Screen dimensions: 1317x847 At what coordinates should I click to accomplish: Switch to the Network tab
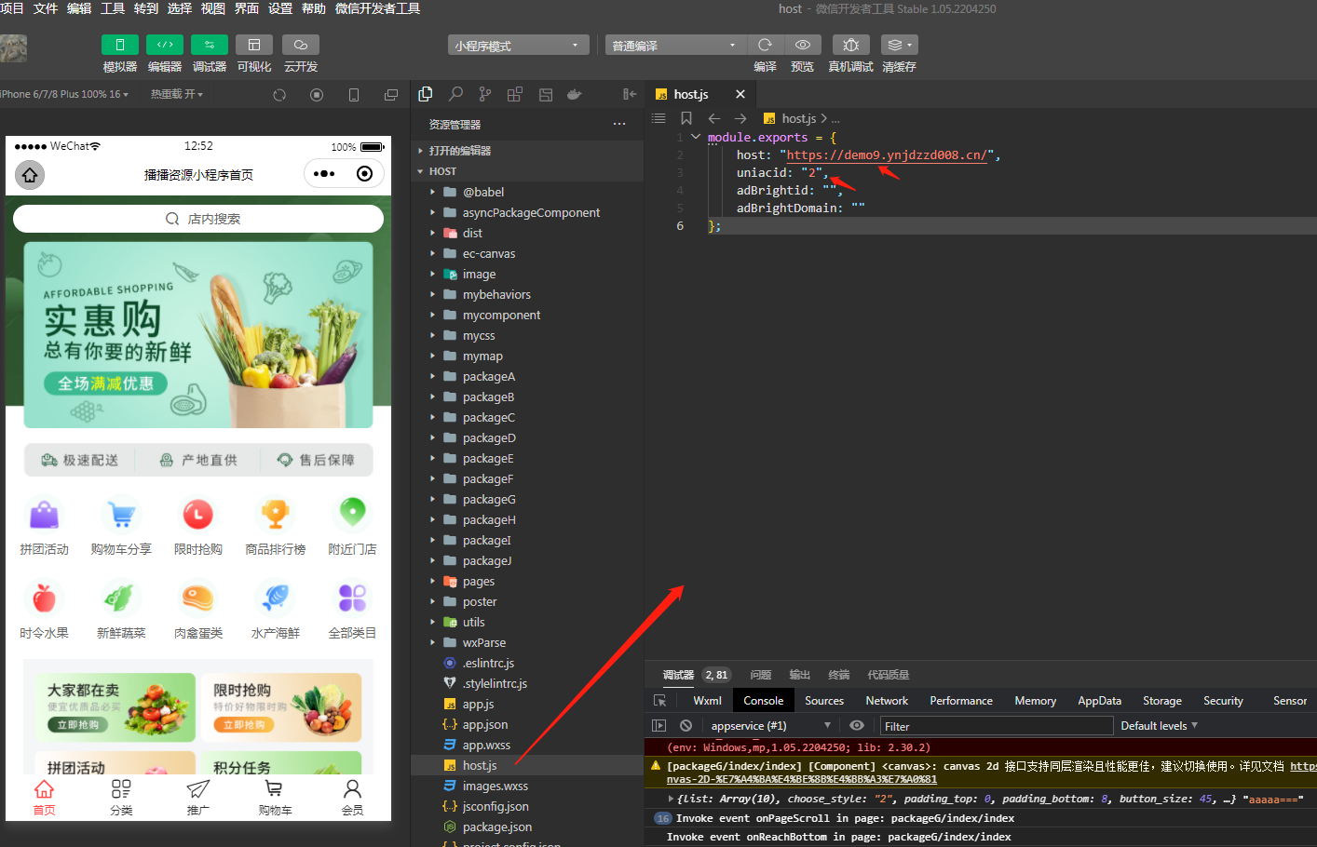[x=887, y=701]
